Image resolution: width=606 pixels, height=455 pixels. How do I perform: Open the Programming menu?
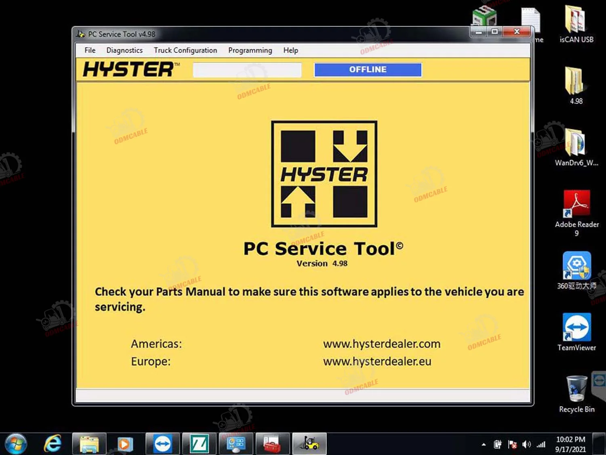tap(250, 50)
